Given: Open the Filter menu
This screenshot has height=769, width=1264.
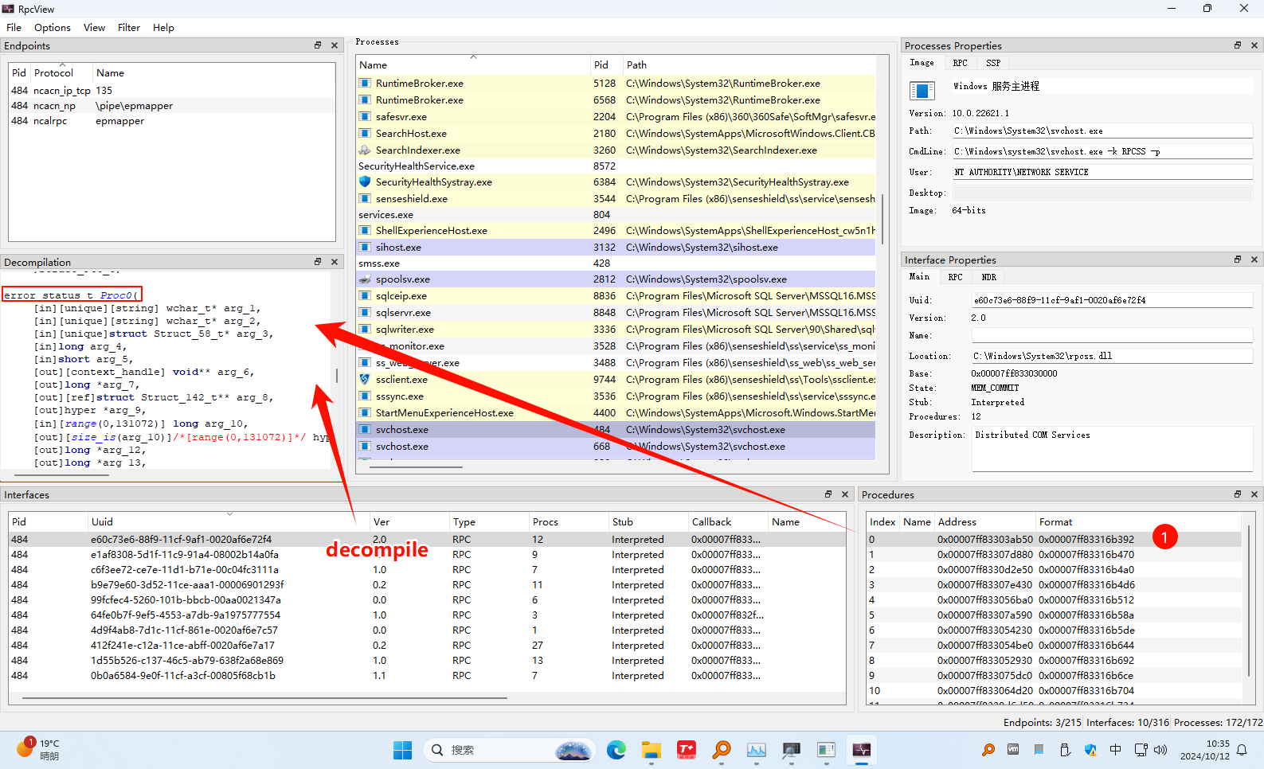Looking at the screenshot, I should [x=128, y=28].
